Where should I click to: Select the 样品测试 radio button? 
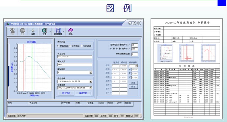tap(58, 46)
